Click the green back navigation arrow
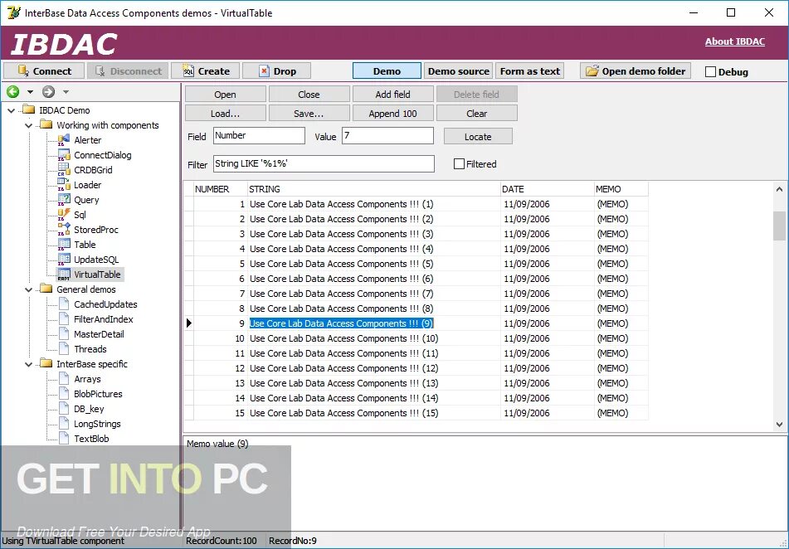Screen dimensions: 789x549 13,91
